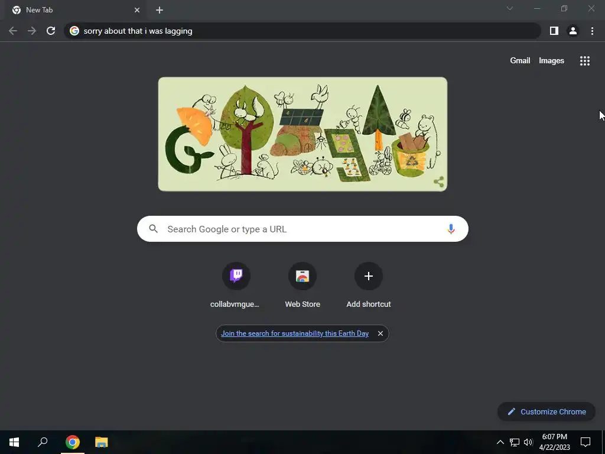Open the taskbar clock showing 6:07 PM
This screenshot has height=454, width=605.
pos(554,442)
